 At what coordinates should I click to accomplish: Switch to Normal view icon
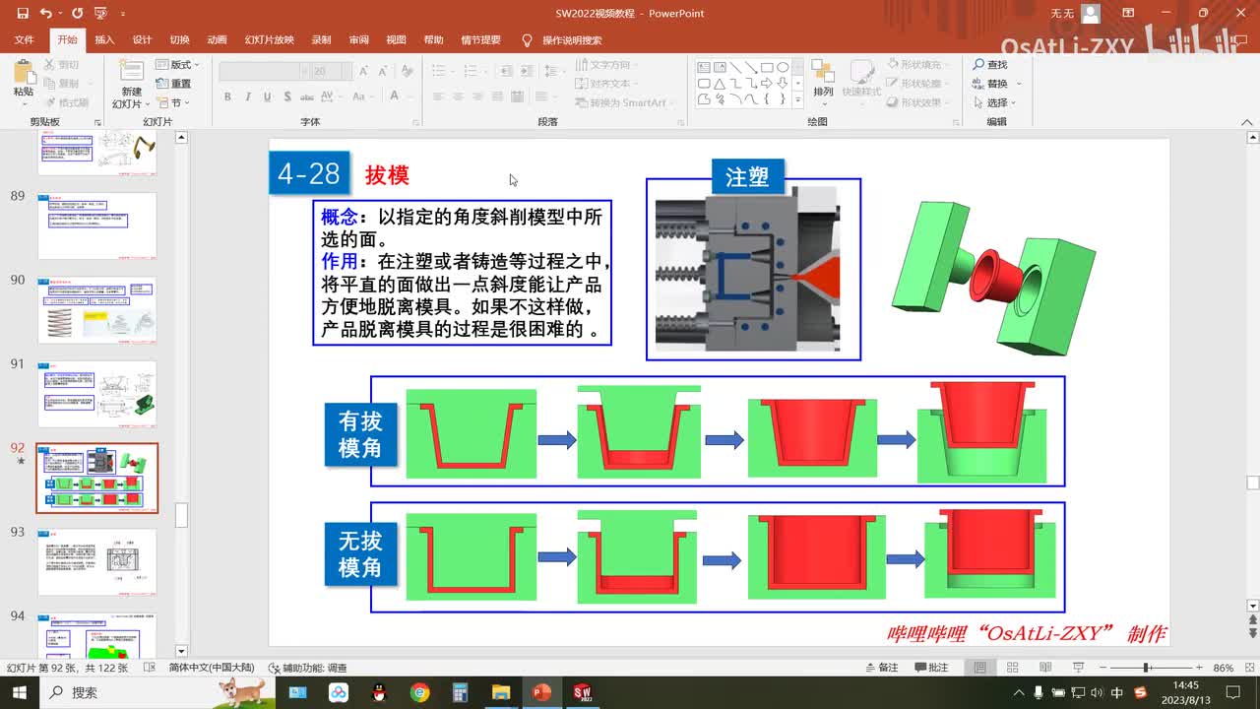click(x=980, y=668)
